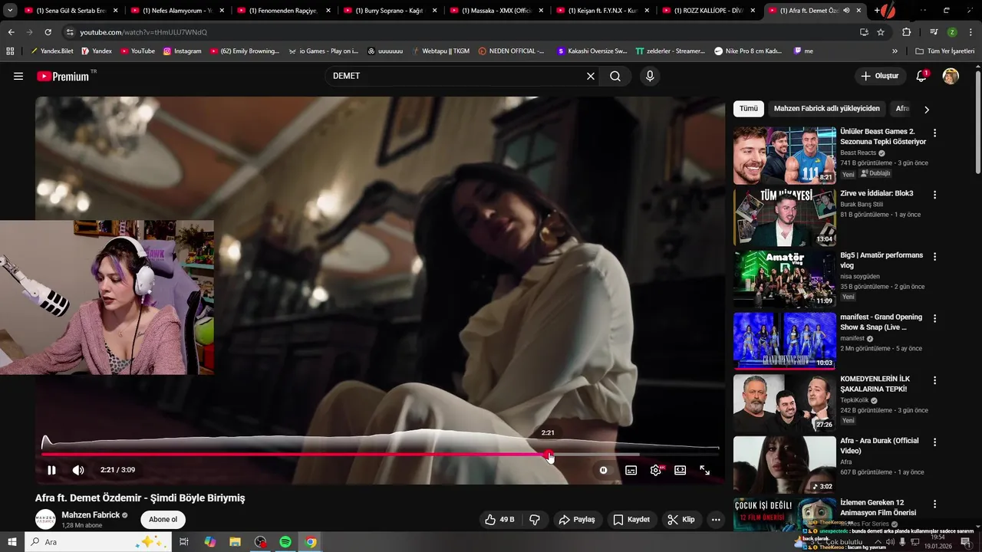The image size is (982, 552).
Task: Open Instagram bookmark in bookmarks bar
Action: [182, 51]
